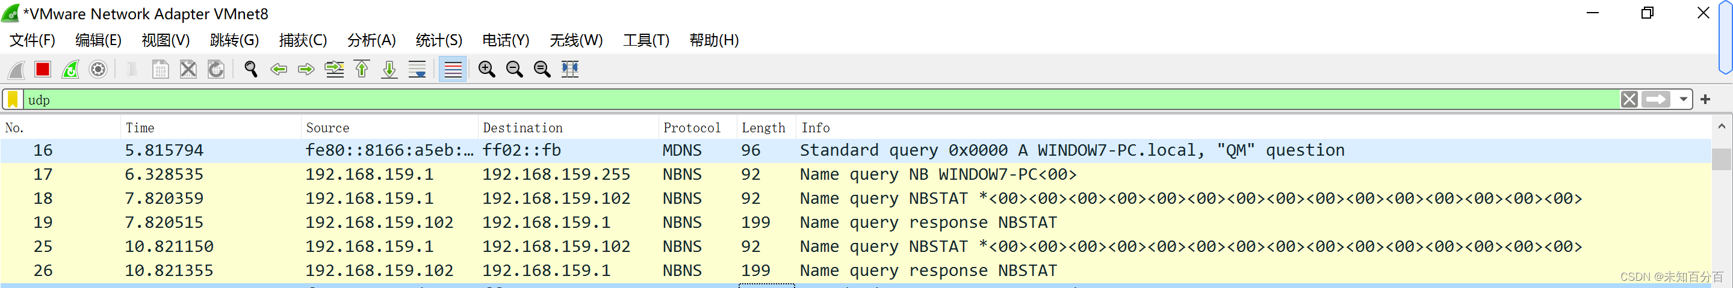Open the 分析(A) menu
1733x288 pixels.
click(371, 40)
